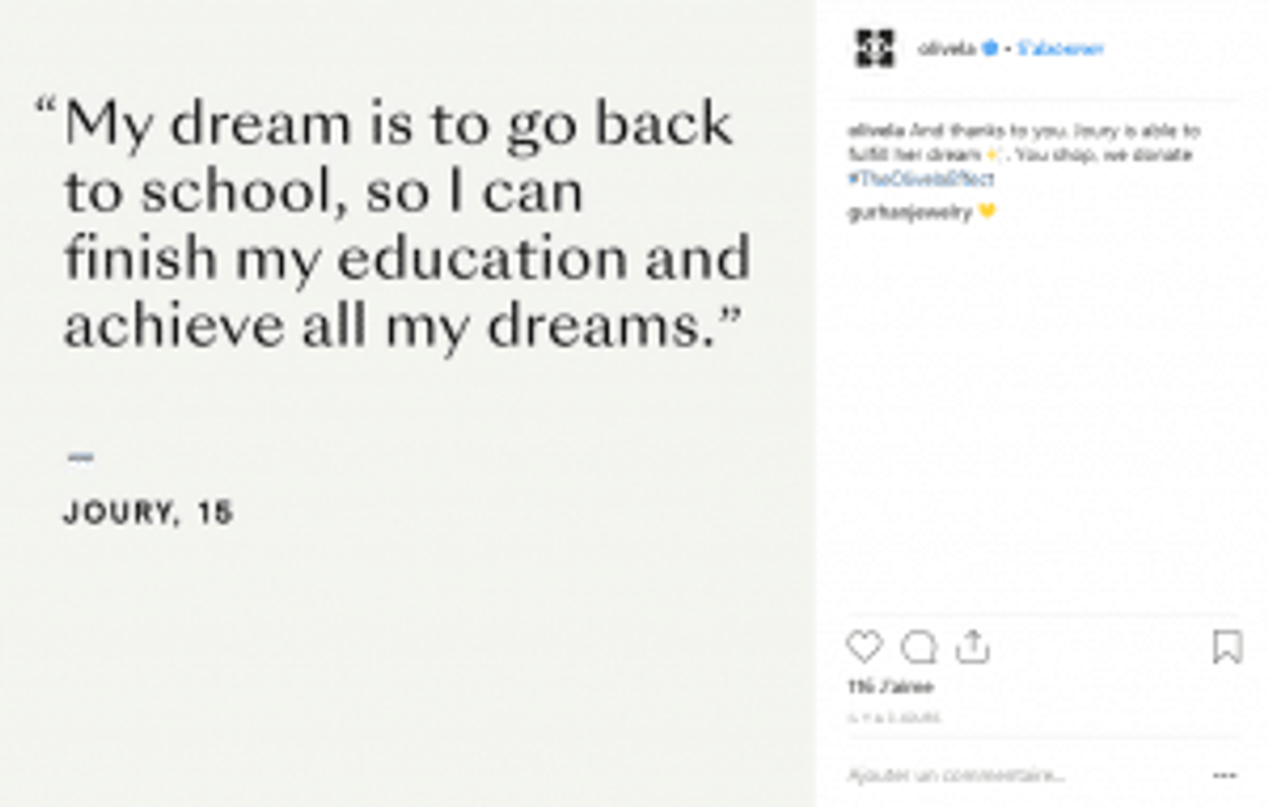The image size is (1268, 807).
Task: Click the JOURY, 15 attribution text
Action: coord(149,513)
